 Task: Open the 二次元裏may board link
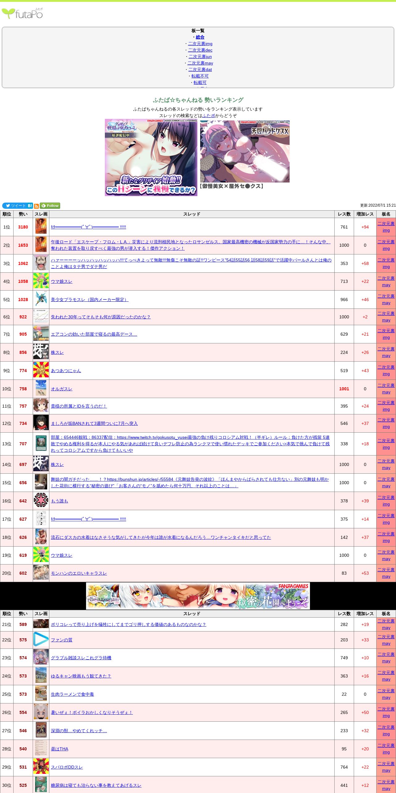pyautogui.click(x=200, y=63)
